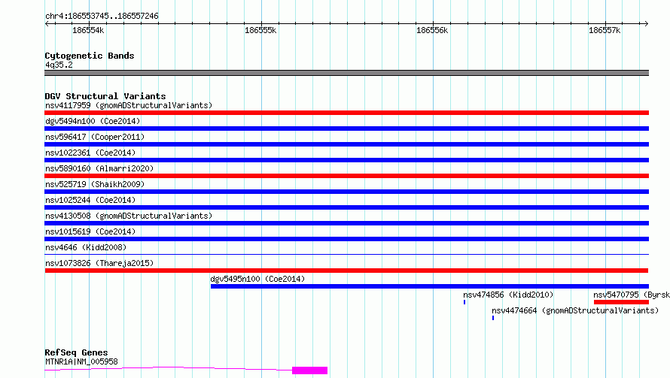Viewport: 670px width, 378px height.
Task: Click the 186556k ruler label
Action: pos(432,30)
